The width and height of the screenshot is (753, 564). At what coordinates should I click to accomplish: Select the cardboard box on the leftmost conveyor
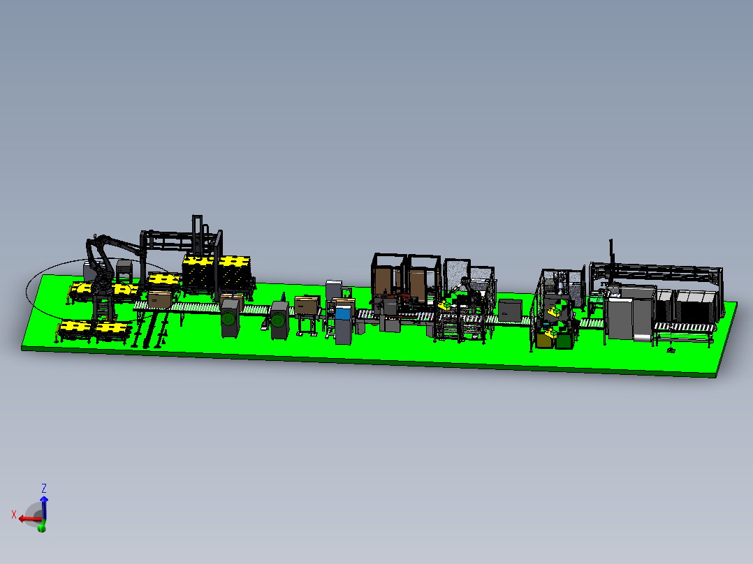point(159,299)
